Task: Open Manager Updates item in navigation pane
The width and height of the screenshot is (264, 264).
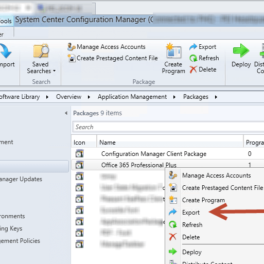Action: click(x=21, y=179)
